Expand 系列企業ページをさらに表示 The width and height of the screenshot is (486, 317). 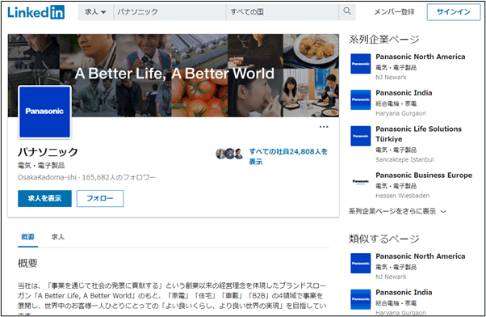397,211
